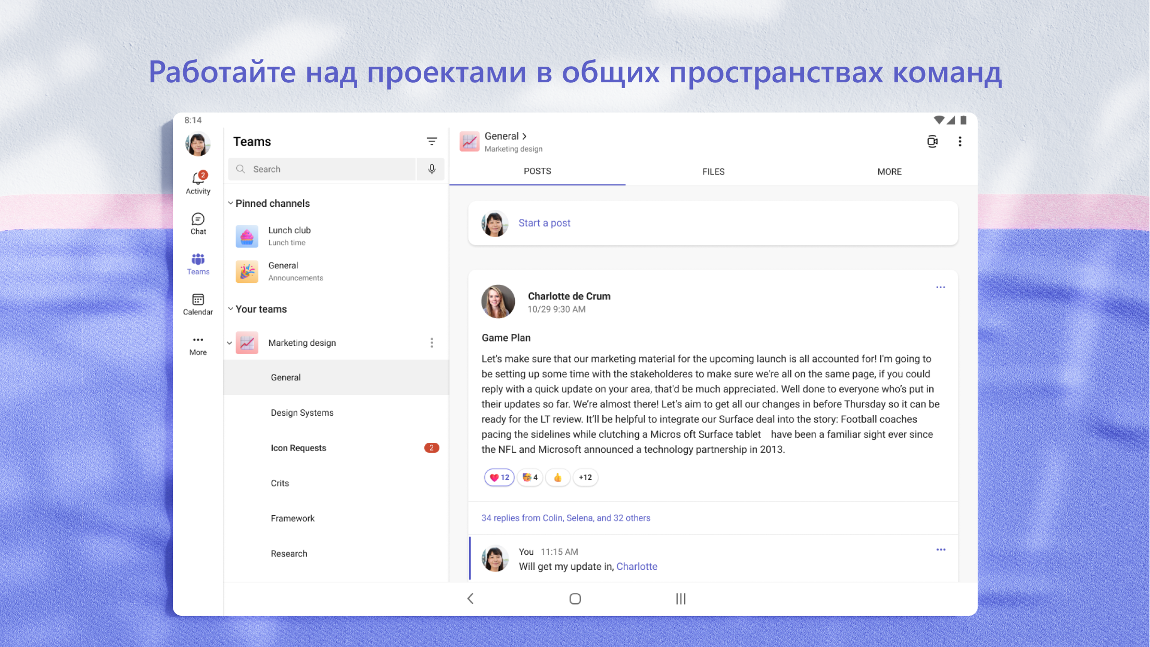
Task: Click your avatar beside Start a post
Action: click(x=495, y=223)
